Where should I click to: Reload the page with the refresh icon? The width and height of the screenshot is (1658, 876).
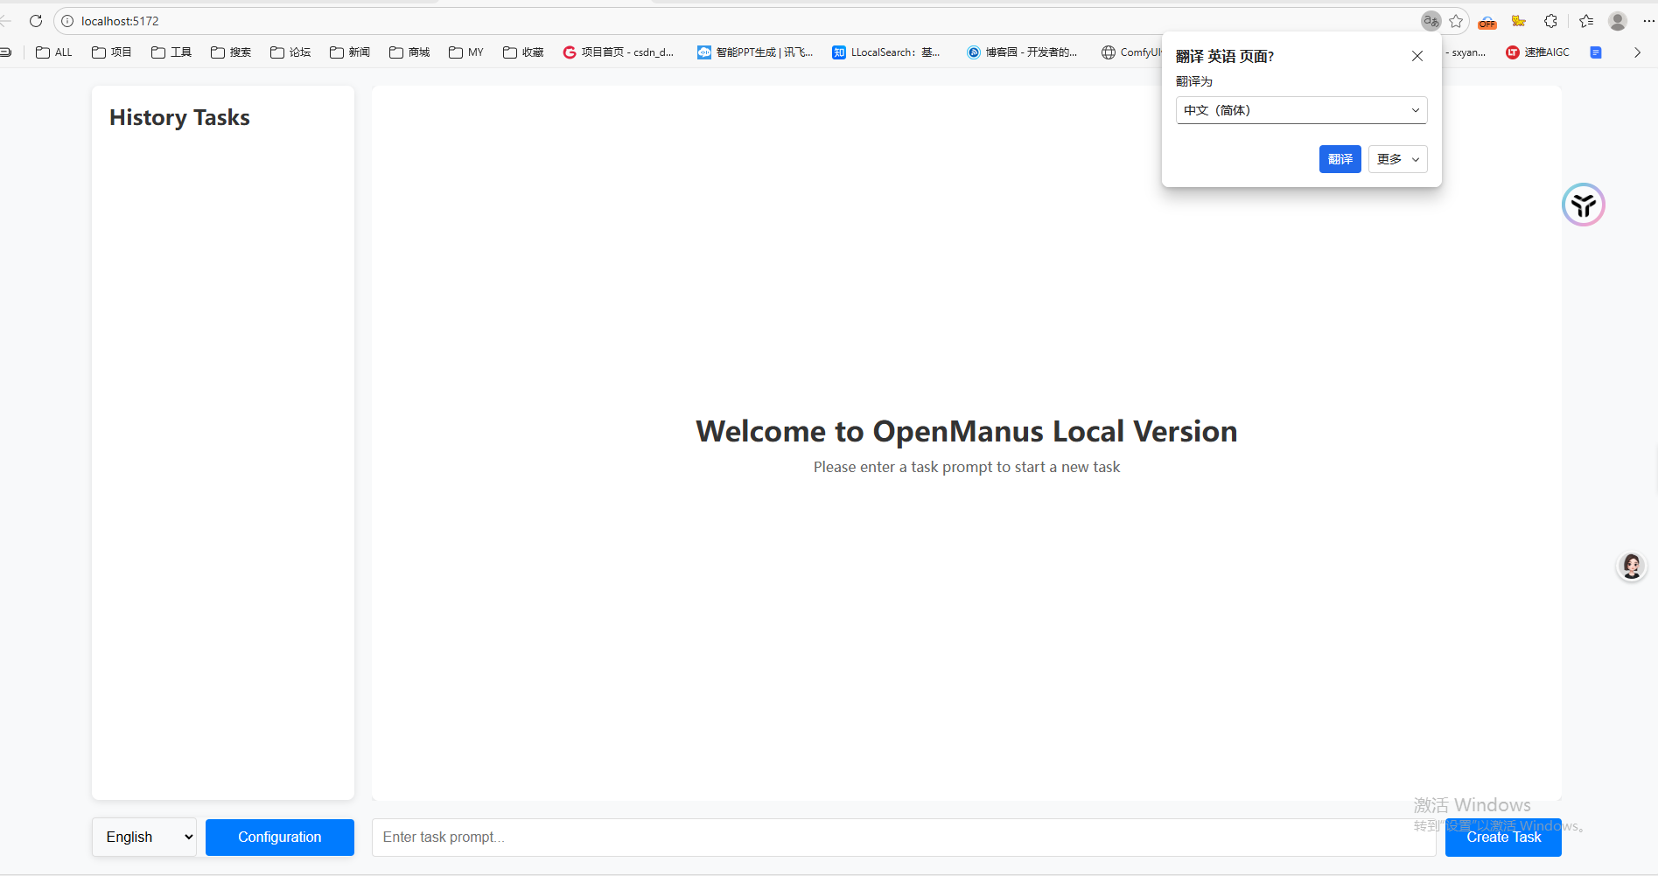(36, 21)
